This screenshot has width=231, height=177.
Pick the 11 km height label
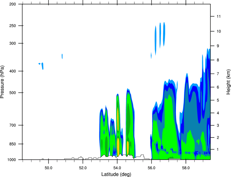[218, 16]
